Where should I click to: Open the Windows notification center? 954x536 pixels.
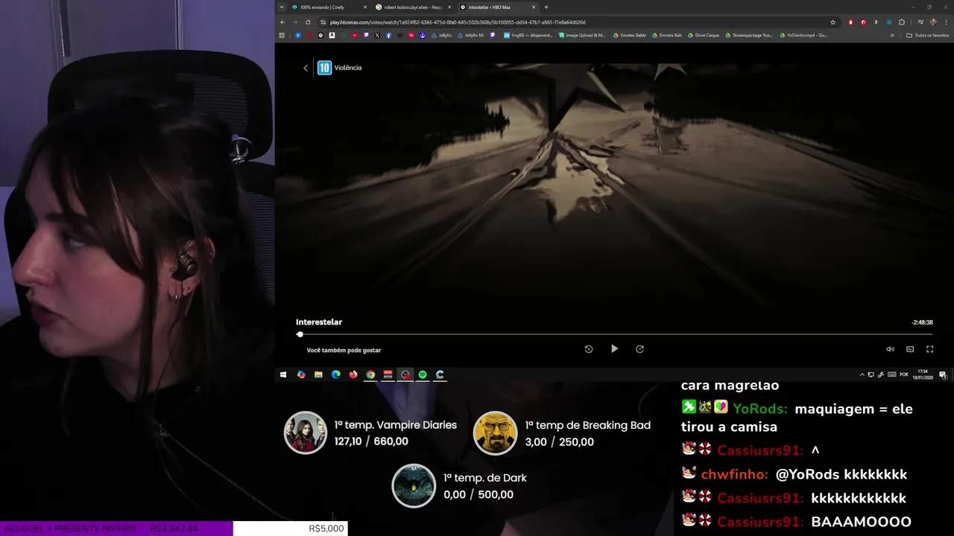point(942,374)
